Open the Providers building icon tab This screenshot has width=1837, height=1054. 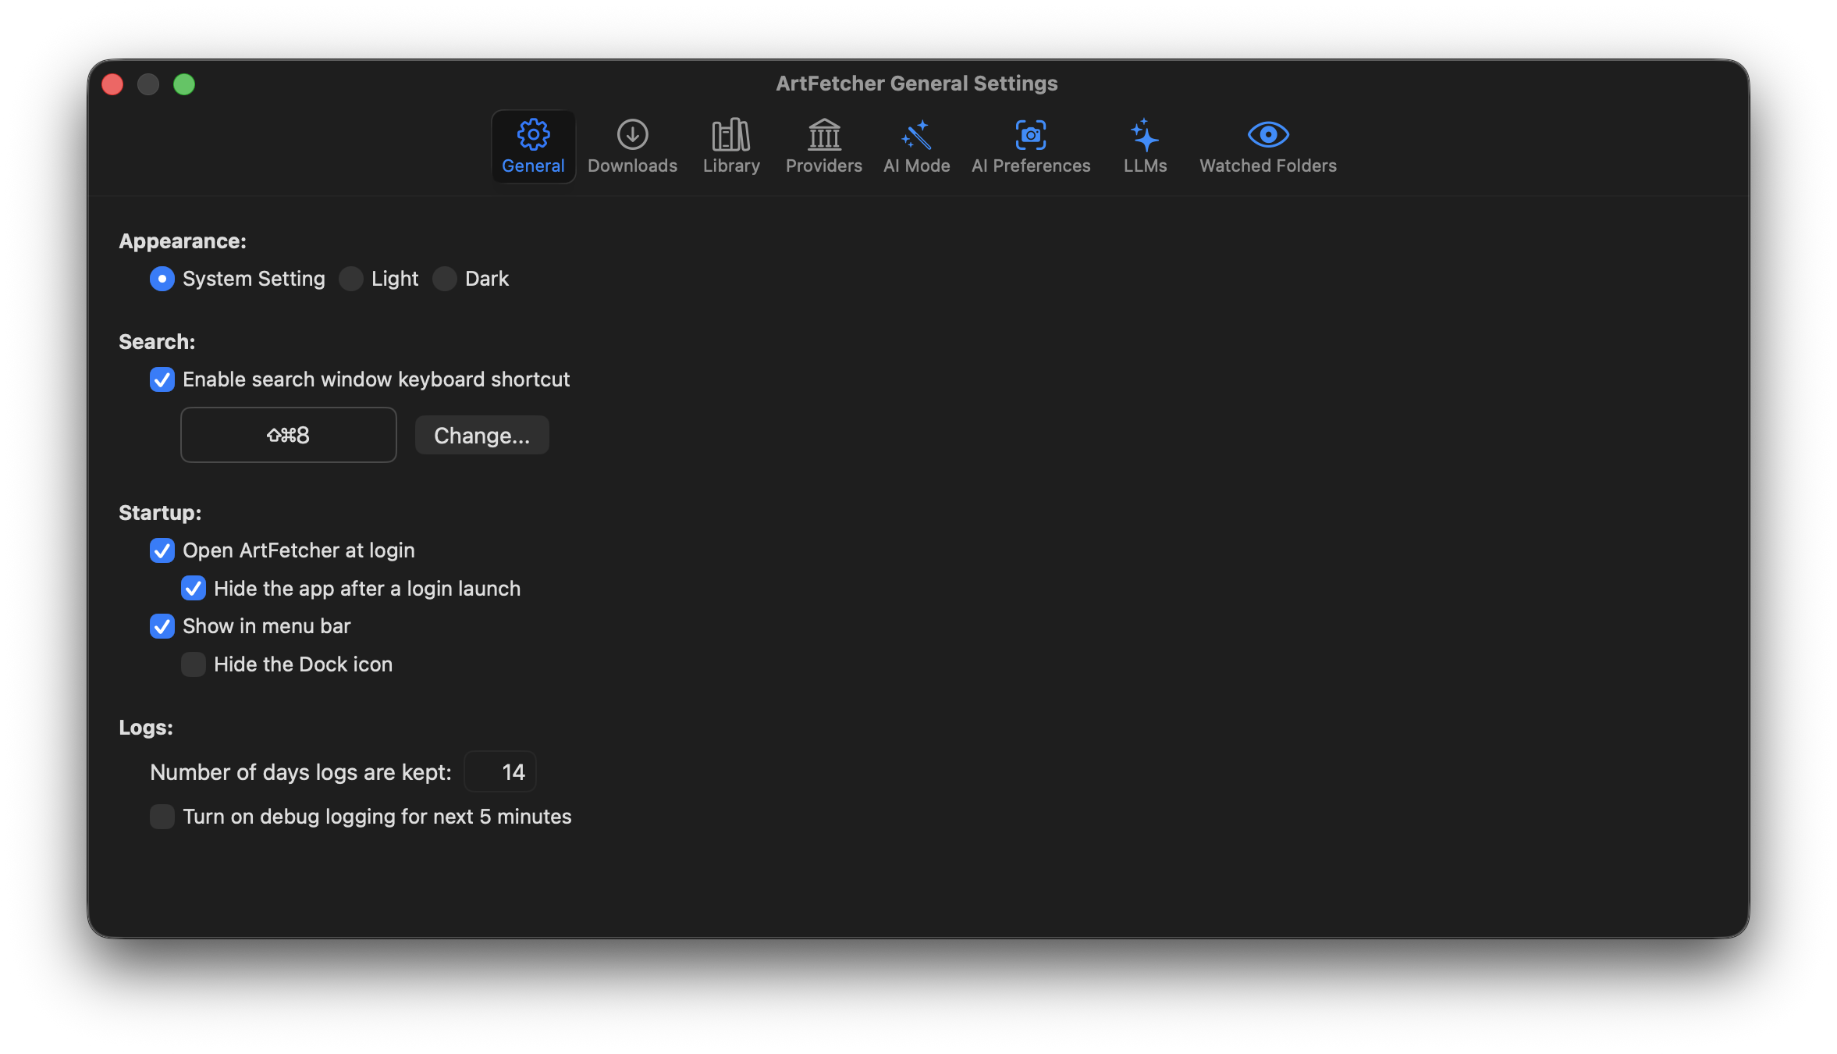tap(824, 147)
